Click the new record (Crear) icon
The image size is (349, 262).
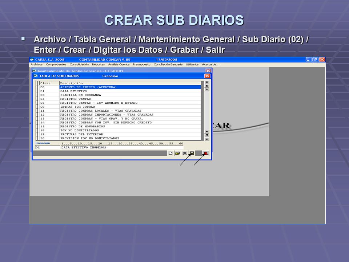point(171,153)
